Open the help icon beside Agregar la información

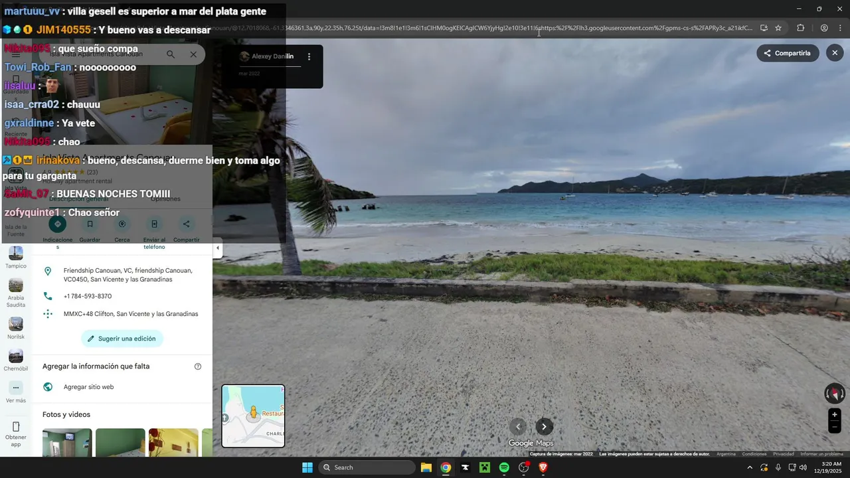[x=198, y=366]
